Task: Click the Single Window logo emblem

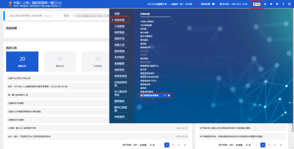Action: (x=10, y=4)
